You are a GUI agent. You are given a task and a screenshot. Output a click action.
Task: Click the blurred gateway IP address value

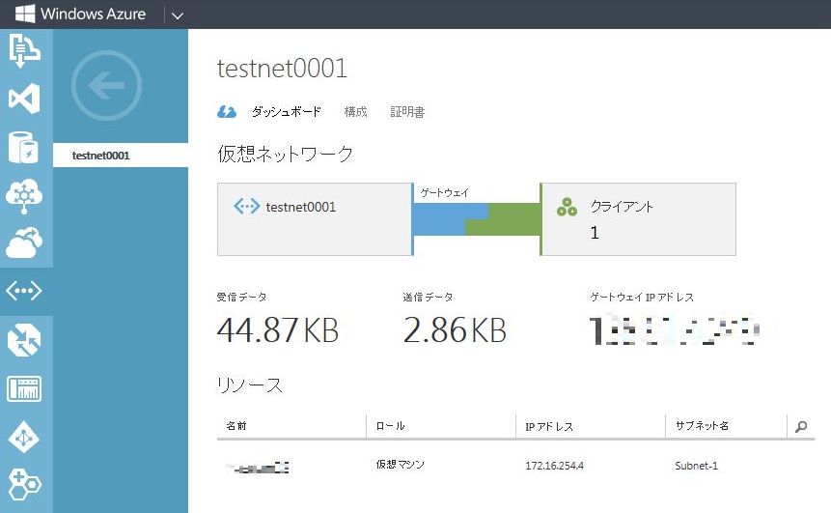point(675,329)
